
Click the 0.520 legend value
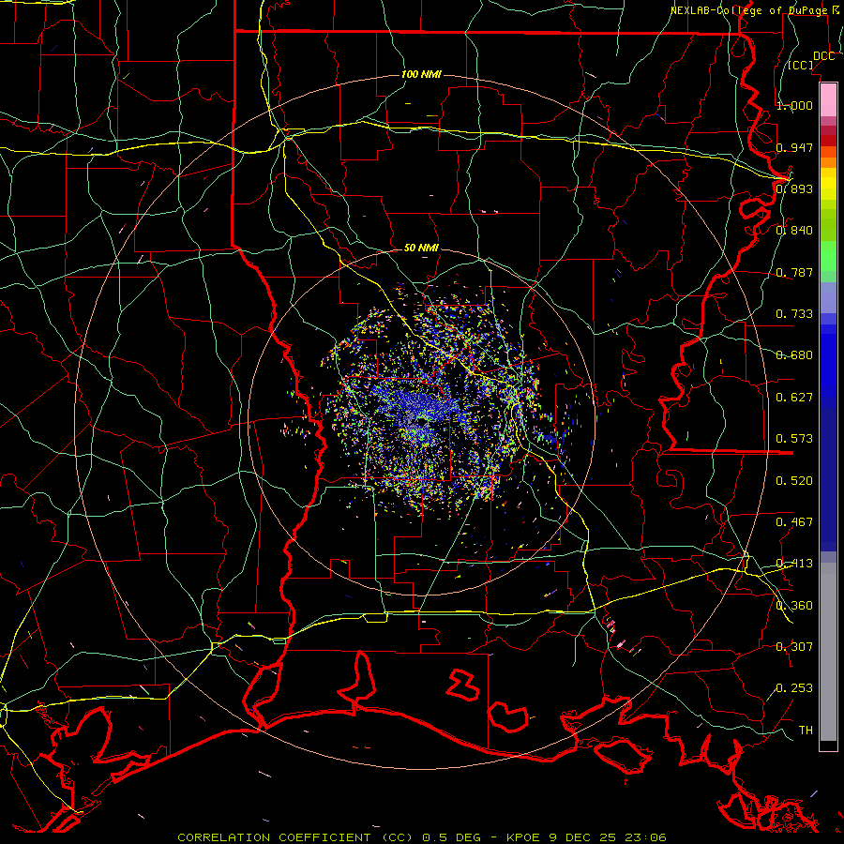point(794,481)
